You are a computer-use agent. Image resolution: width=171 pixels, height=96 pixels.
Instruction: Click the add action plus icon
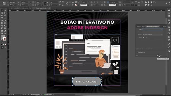point(144,37)
